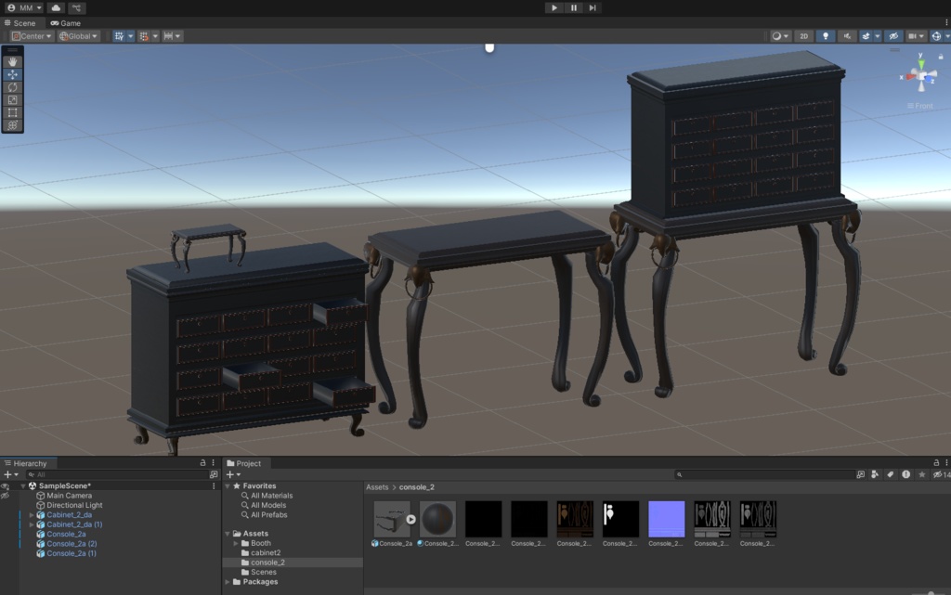
Task: Select the cabinet2 folder in Assets
Action: (266, 552)
